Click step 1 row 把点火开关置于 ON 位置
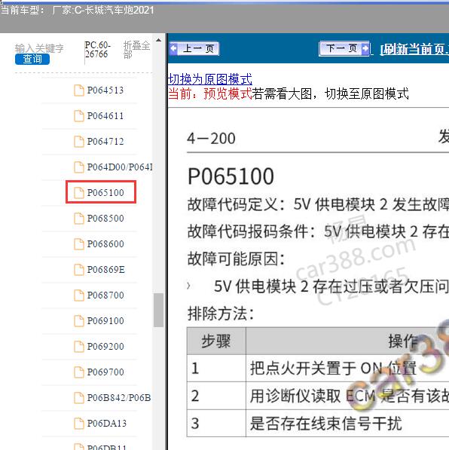449x450 pixels. pos(318,368)
